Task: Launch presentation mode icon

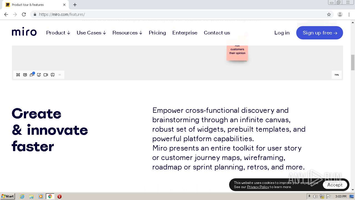Action: [x=53, y=75]
